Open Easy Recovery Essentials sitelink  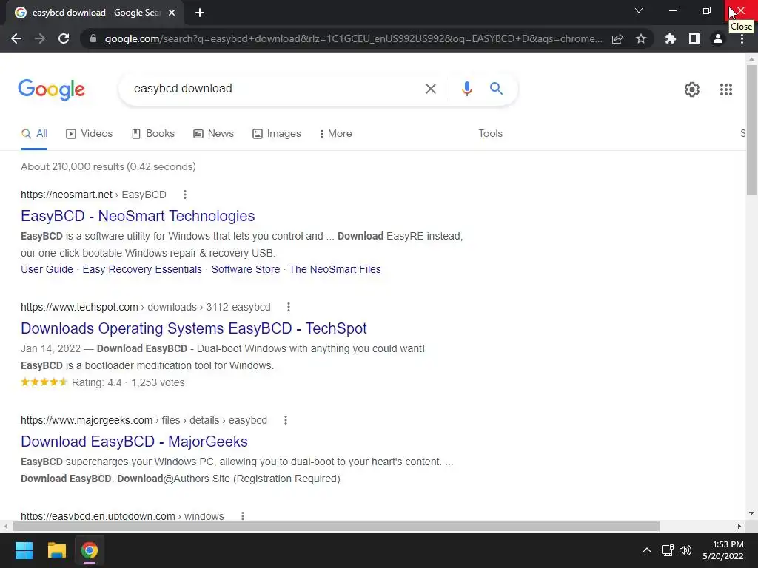click(x=142, y=269)
